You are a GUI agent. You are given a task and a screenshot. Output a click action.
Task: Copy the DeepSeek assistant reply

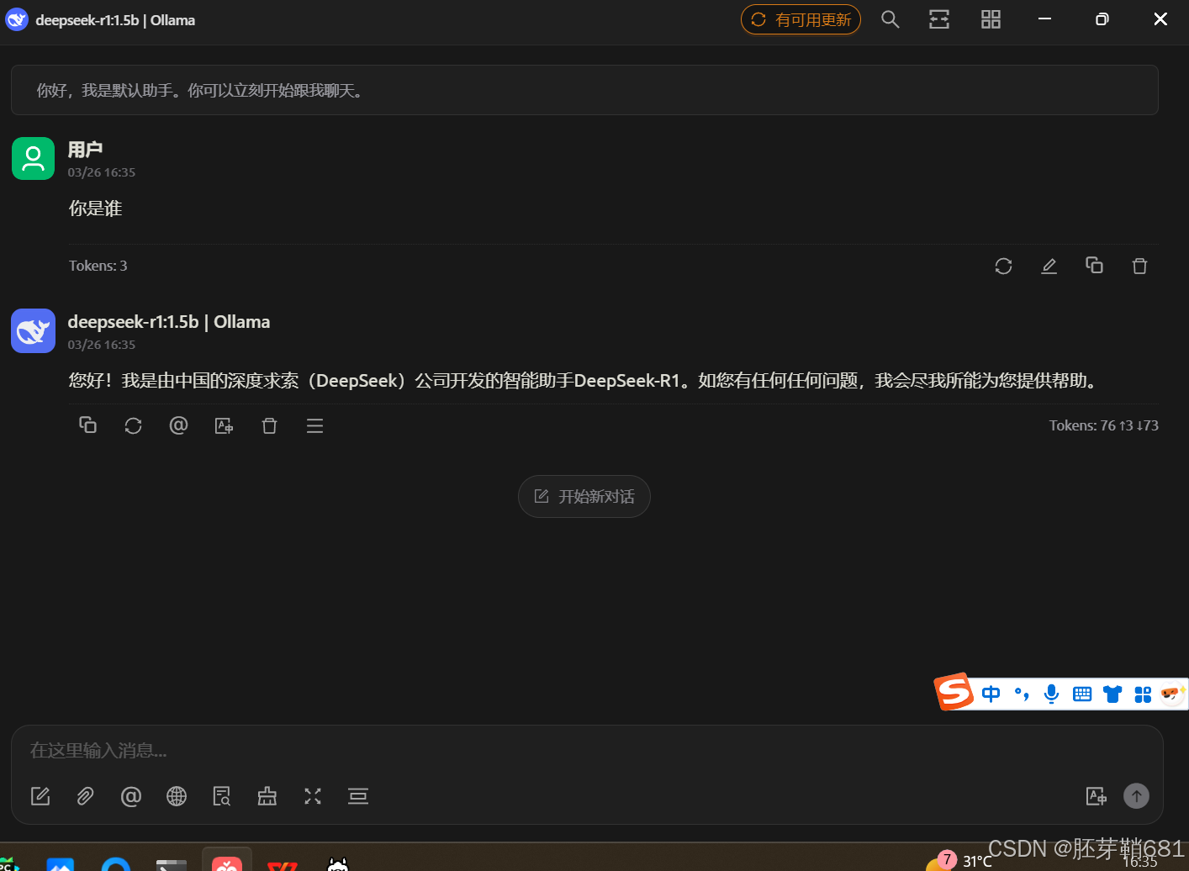(x=87, y=425)
